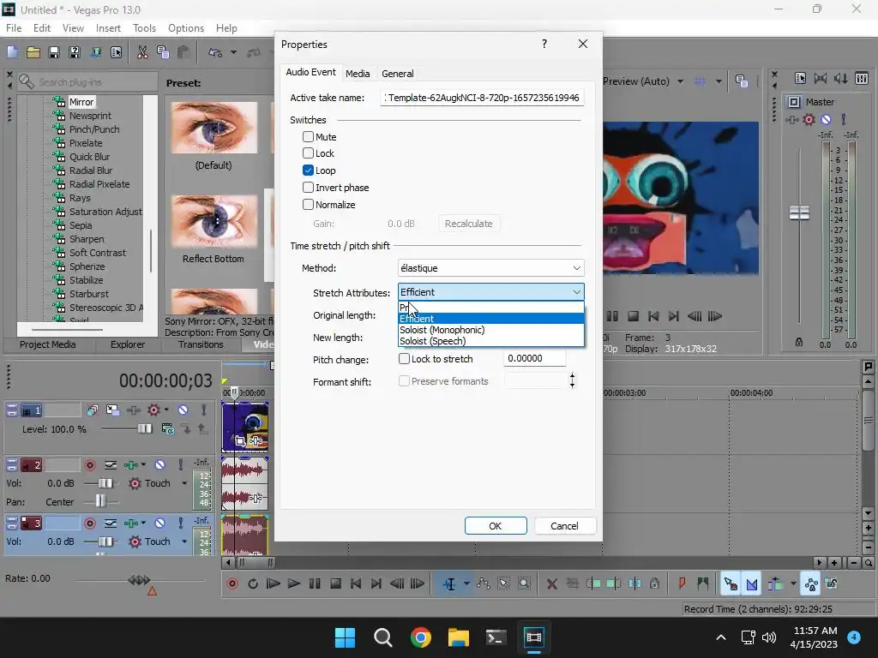Screen dimensions: 878x658
Task: Check the Invert phase box
Action: [x=308, y=188]
